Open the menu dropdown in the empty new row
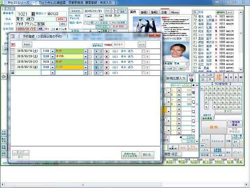The image size is (250, 188). 85,73
